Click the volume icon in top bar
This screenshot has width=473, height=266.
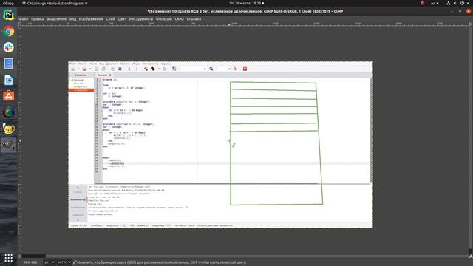coord(455,3)
